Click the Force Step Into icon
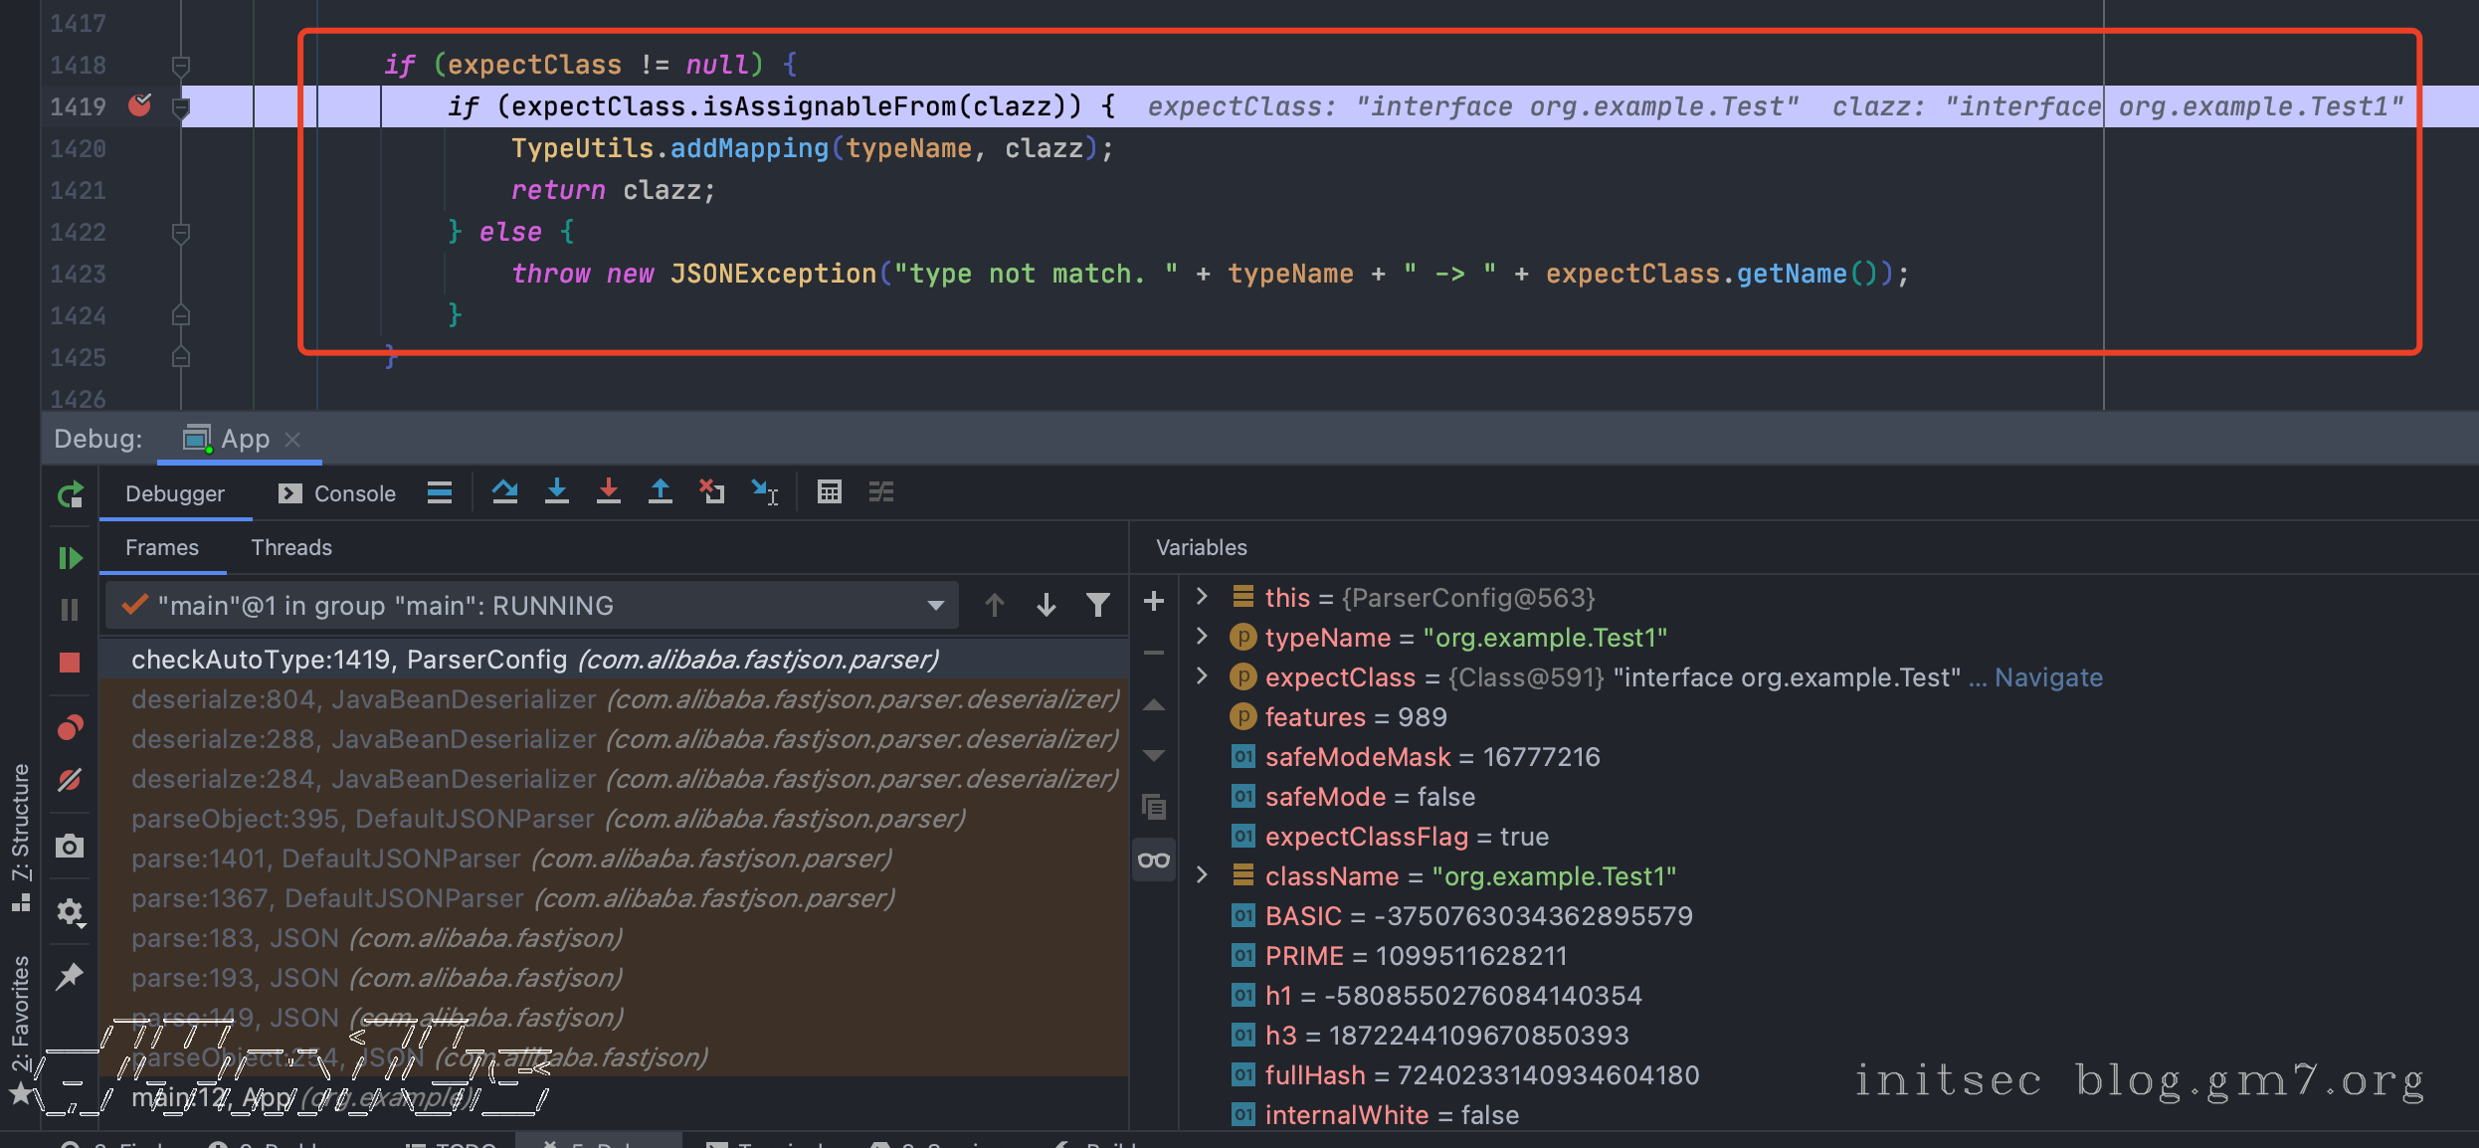2479x1148 pixels. coord(609,492)
